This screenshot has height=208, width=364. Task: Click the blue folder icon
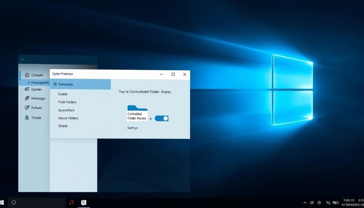(x=138, y=108)
